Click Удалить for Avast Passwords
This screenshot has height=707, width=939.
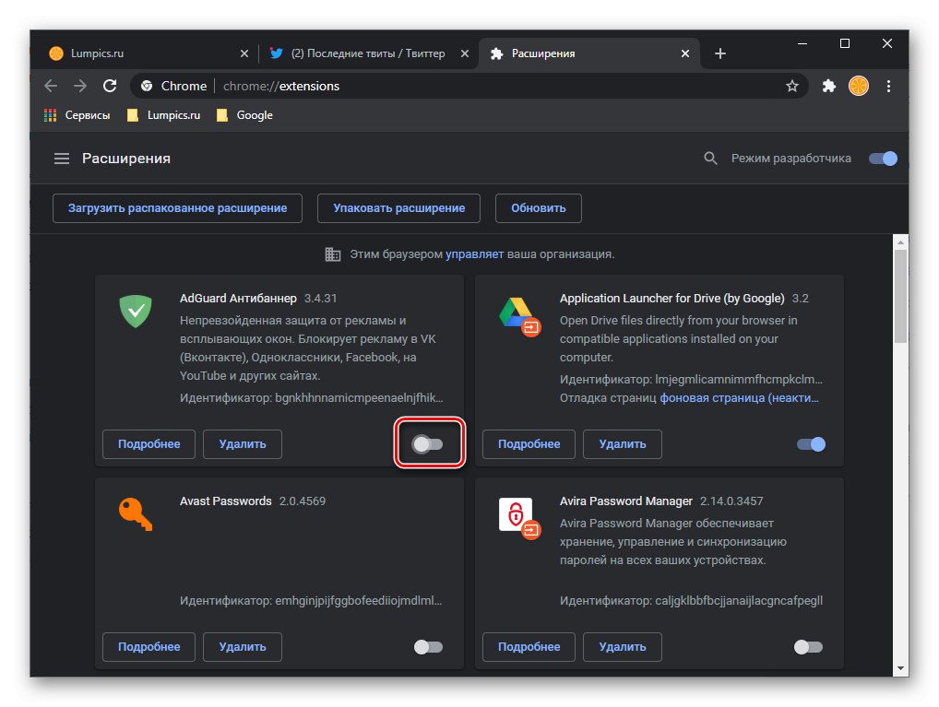pos(243,646)
